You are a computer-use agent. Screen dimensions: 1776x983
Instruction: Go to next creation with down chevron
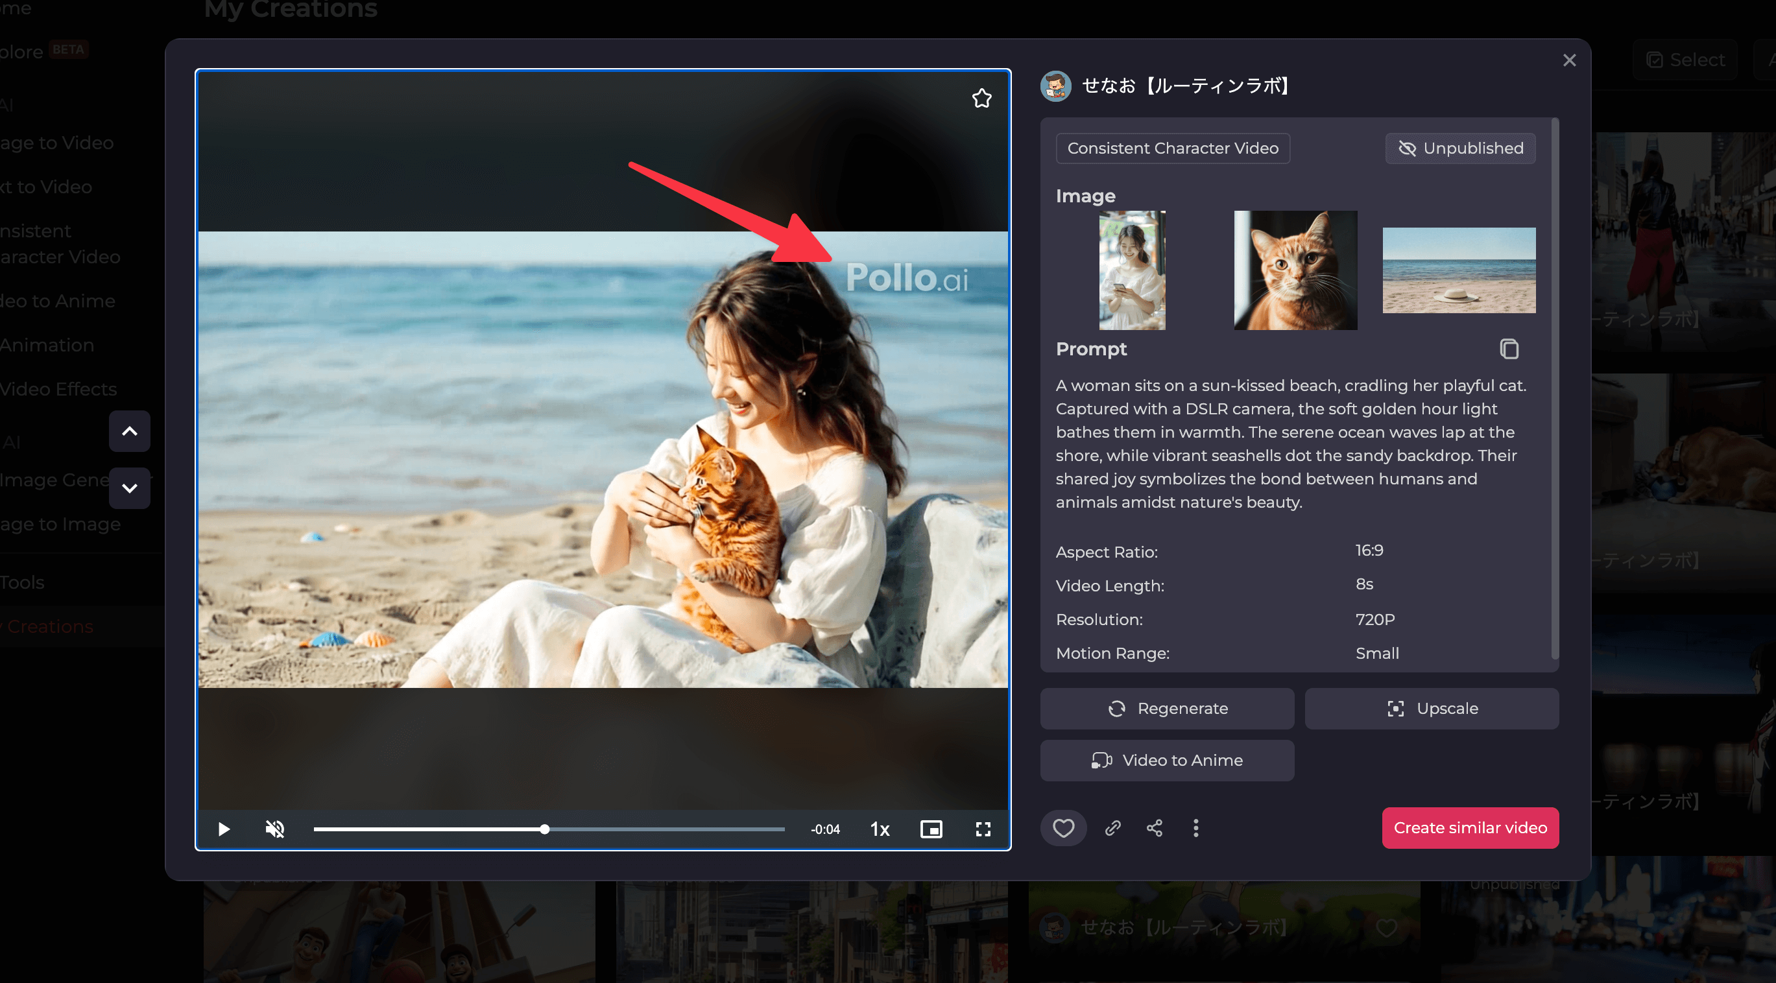coord(130,488)
